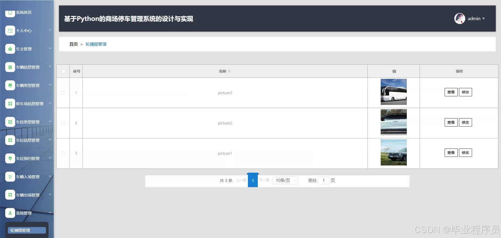Expand 车辆信息管理 menu chevron

pyautogui.click(x=50, y=67)
